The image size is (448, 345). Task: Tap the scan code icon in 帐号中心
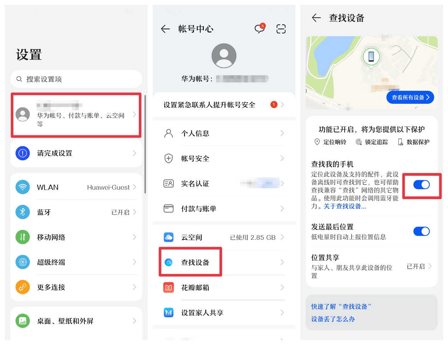tap(281, 29)
